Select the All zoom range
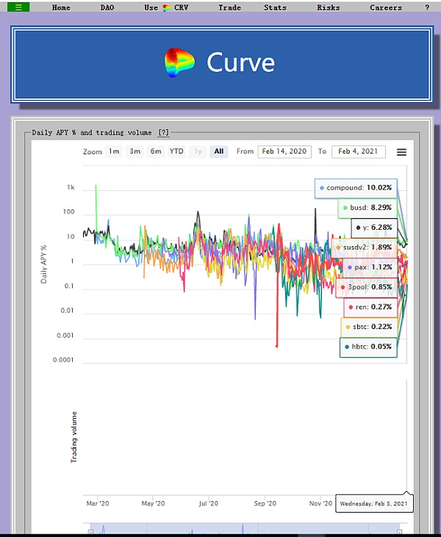 218,151
